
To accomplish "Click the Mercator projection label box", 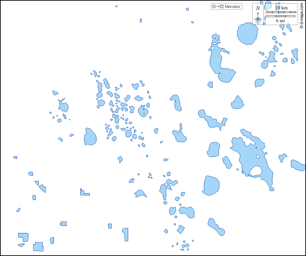I will (x=226, y=6).
